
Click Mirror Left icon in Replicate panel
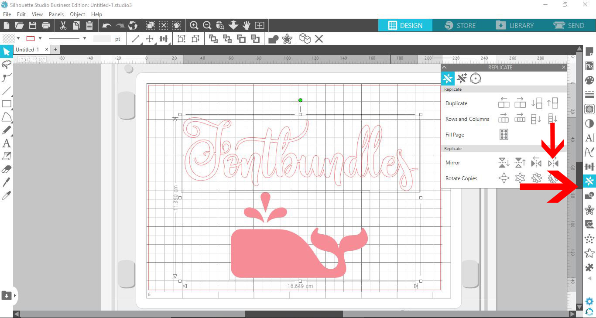click(x=537, y=163)
